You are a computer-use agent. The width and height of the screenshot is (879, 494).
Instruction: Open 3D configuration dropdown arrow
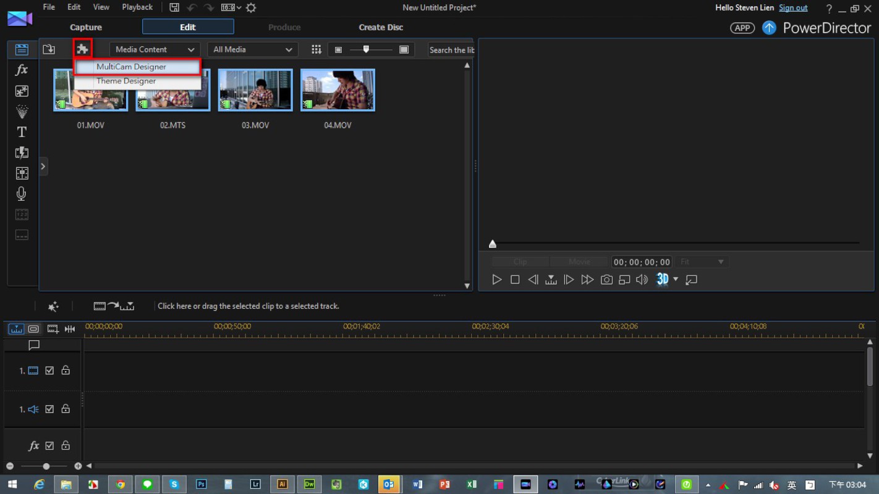pyautogui.click(x=676, y=280)
